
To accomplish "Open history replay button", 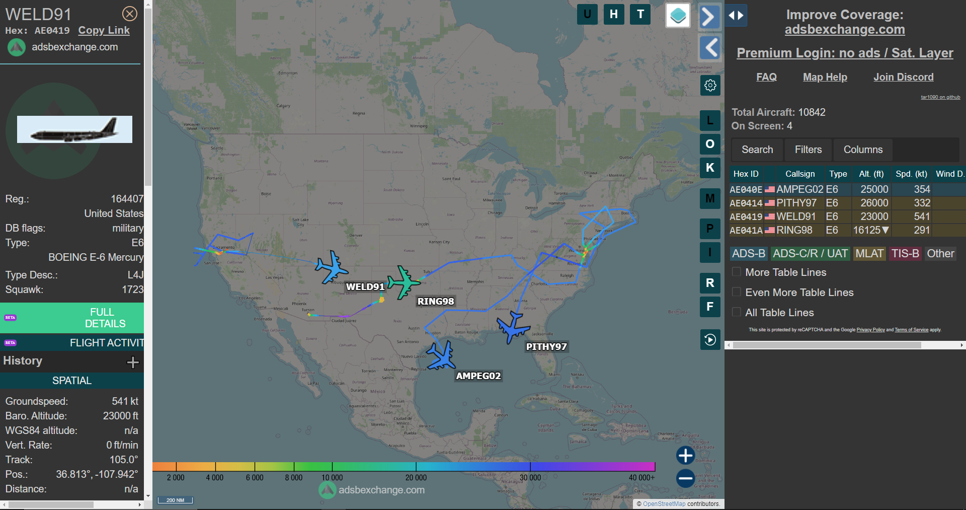I will pyautogui.click(x=710, y=339).
